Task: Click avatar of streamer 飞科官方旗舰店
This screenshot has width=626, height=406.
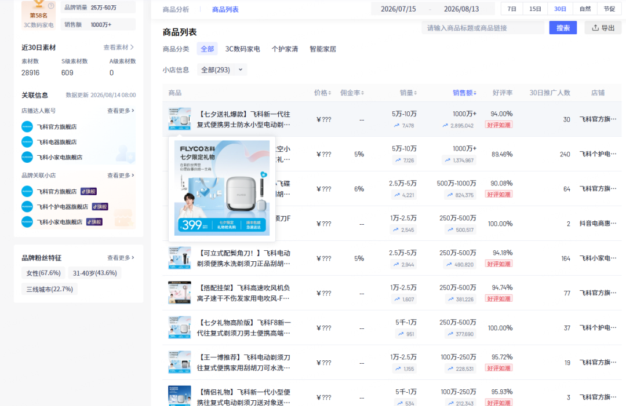Action: [x=27, y=127]
